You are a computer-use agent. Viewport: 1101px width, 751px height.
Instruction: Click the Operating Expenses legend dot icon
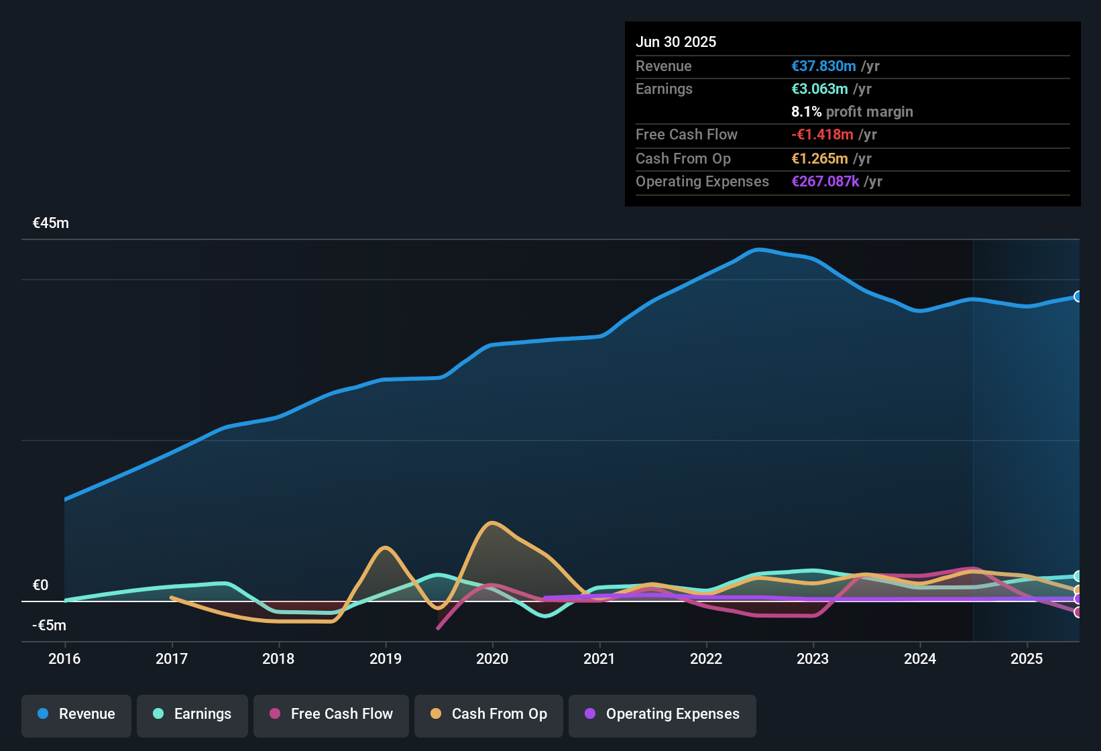pos(589,715)
